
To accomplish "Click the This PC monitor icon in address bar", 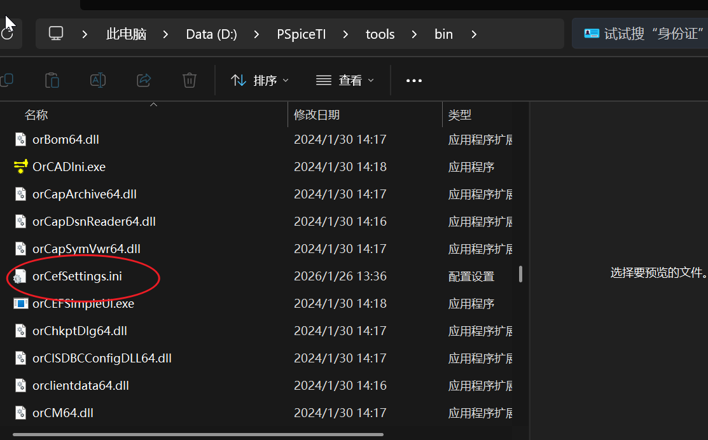I will (56, 34).
